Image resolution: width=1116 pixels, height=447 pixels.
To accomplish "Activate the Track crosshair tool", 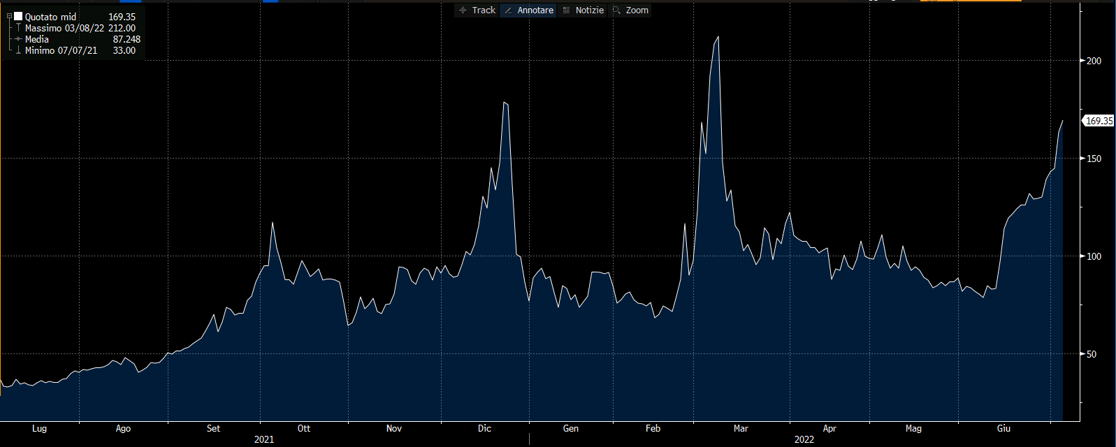I will pos(477,10).
